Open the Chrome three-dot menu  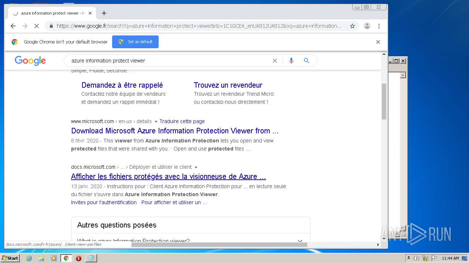(379, 26)
